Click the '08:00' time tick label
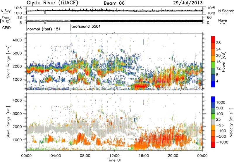 click(85, 156)
